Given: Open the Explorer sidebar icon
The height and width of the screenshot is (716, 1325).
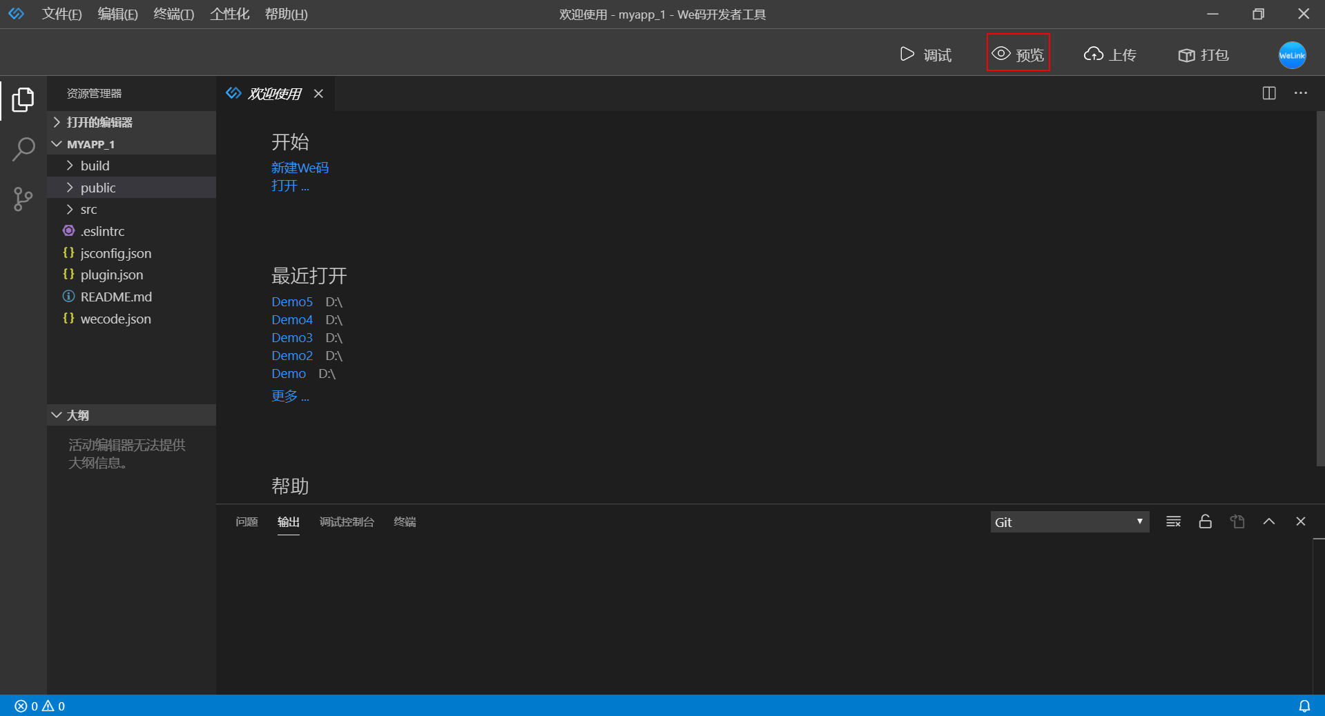Looking at the screenshot, I should tap(23, 100).
